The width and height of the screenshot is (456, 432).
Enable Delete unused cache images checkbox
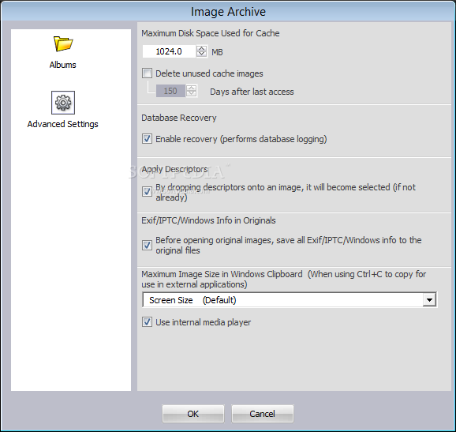[148, 73]
